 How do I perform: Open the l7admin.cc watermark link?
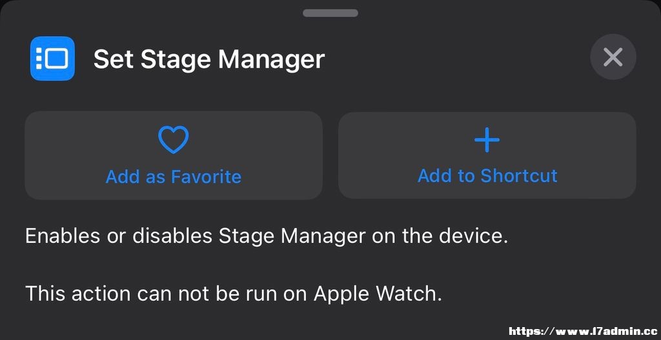tap(584, 332)
